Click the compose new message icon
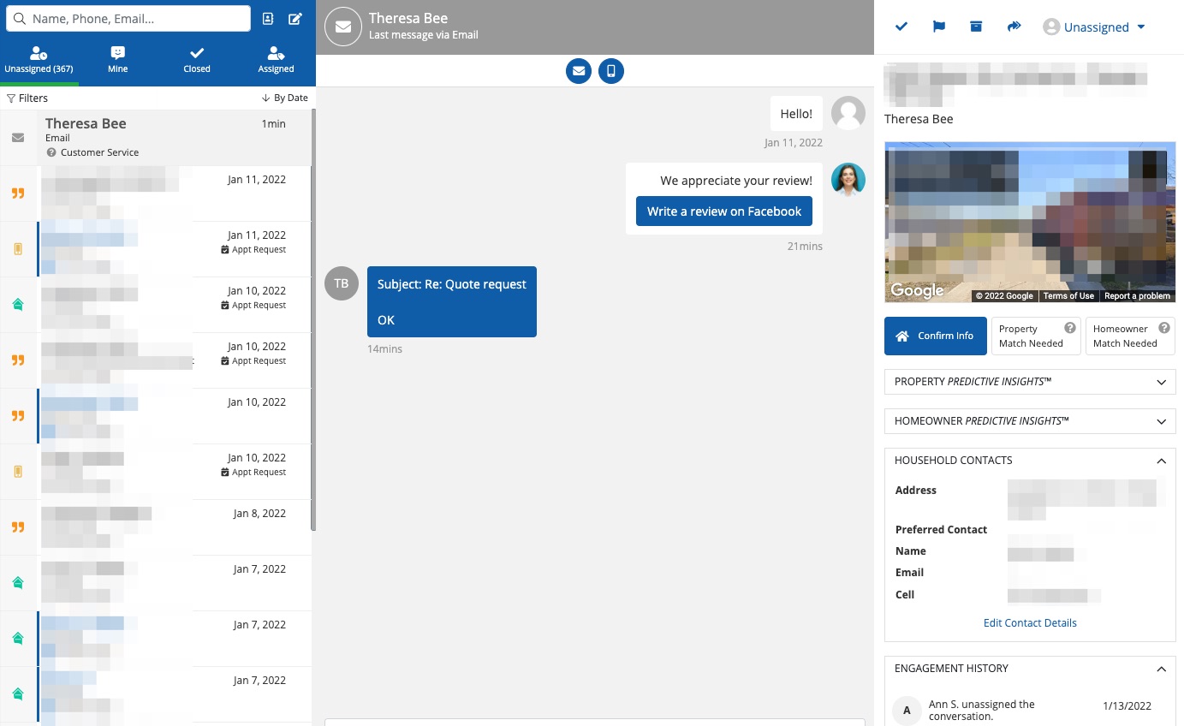The height and width of the screenshot is (726, 1184). 295,19
